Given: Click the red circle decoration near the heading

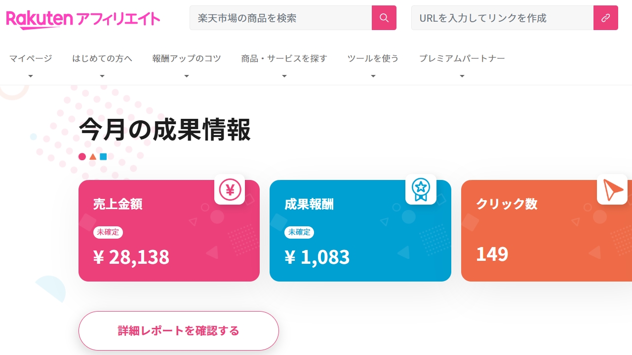Looking at the screenshot, I should [x=82, y=156].
